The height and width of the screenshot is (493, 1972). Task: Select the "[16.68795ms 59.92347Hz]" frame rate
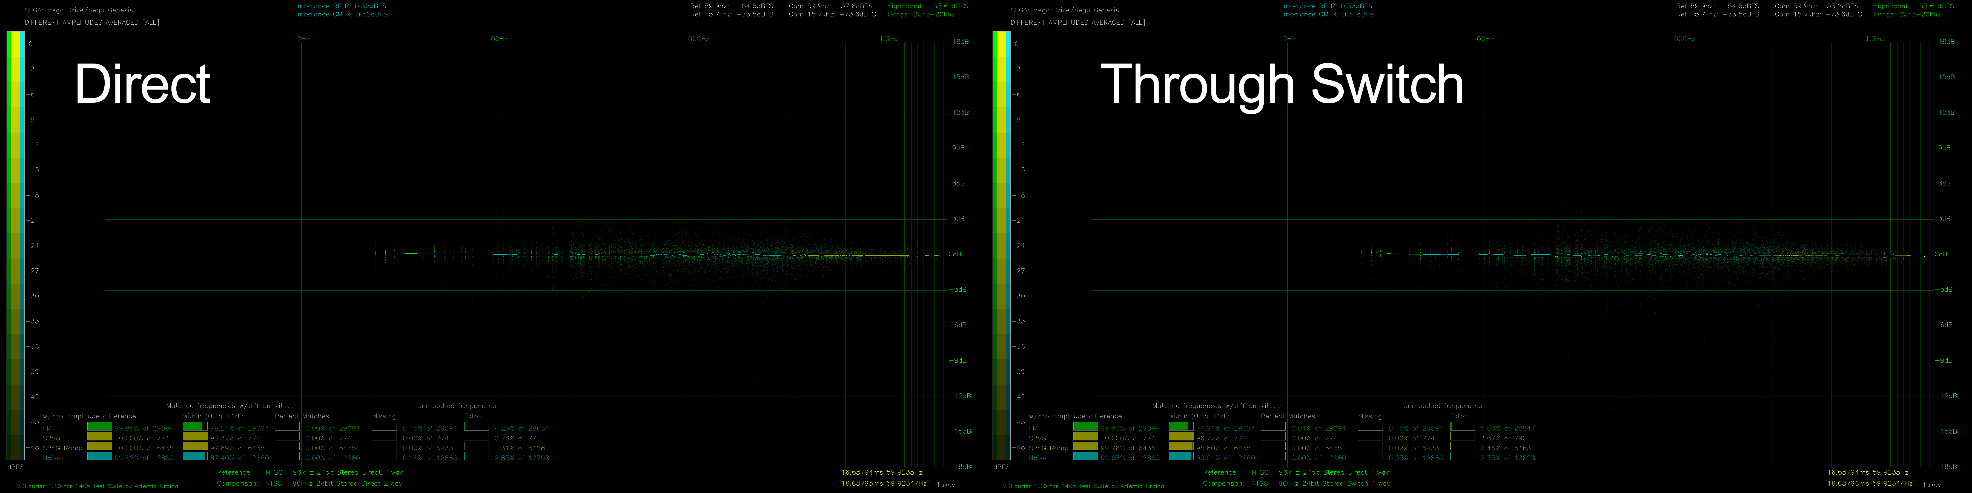(x=884, y=484)
